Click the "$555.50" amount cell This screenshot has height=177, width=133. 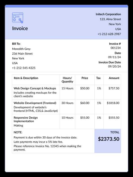(114, 118)
